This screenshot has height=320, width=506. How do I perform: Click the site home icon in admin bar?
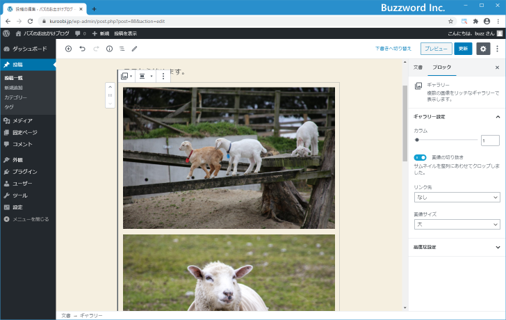point(18,33)
